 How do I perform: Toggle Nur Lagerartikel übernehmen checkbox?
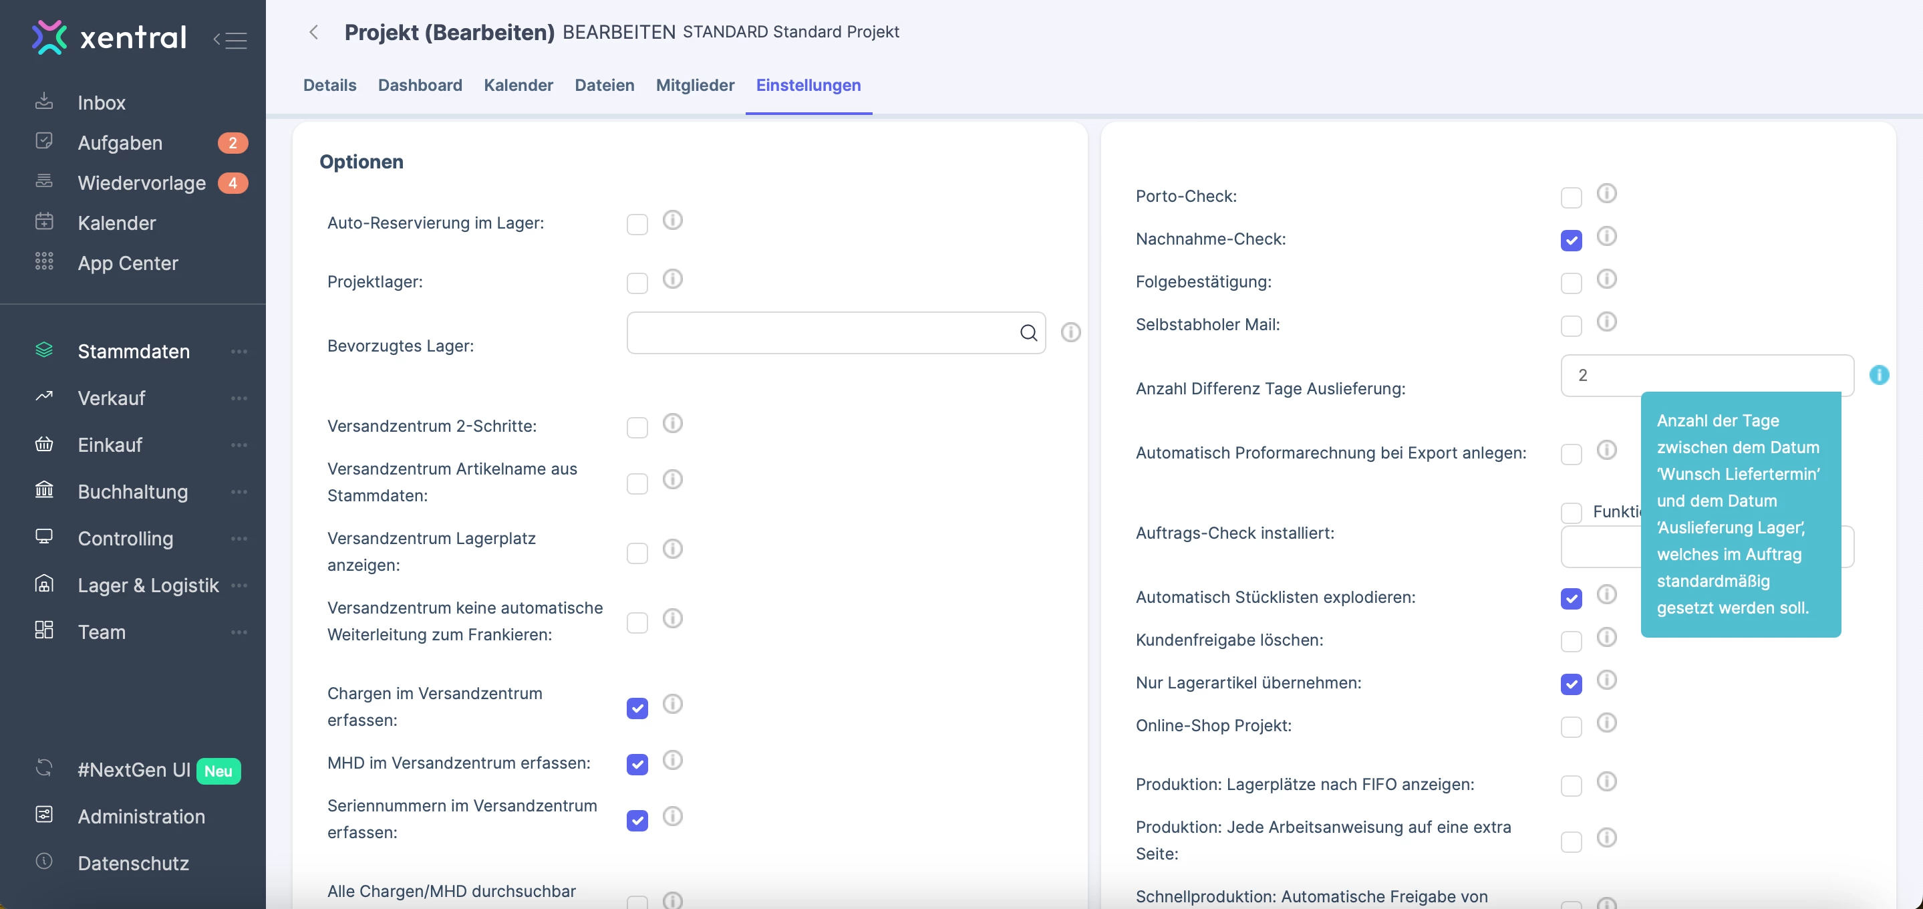(1571, 684)
